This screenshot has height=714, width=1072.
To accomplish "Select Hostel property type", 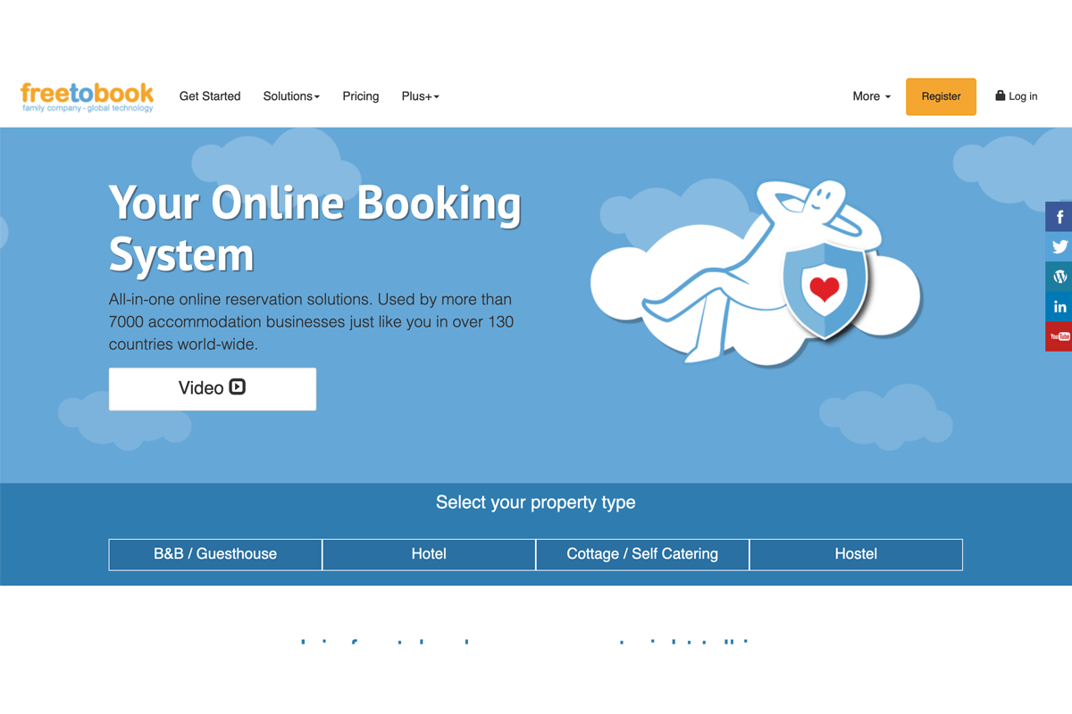I will (856, 554).
